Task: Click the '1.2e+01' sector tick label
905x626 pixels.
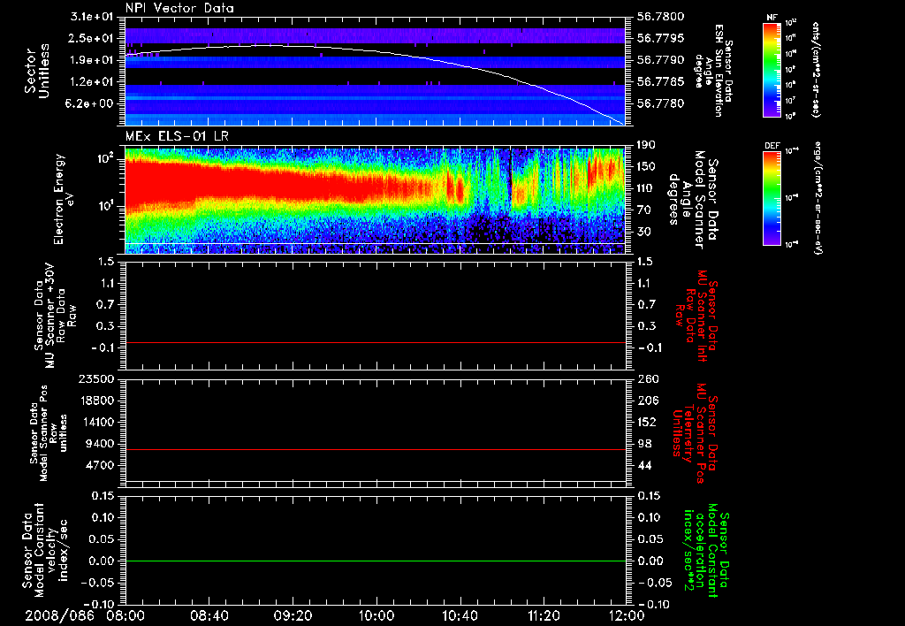Action: [91, 82]
